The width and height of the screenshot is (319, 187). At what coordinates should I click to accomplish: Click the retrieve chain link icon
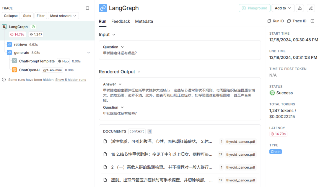(x=9, y=44)
